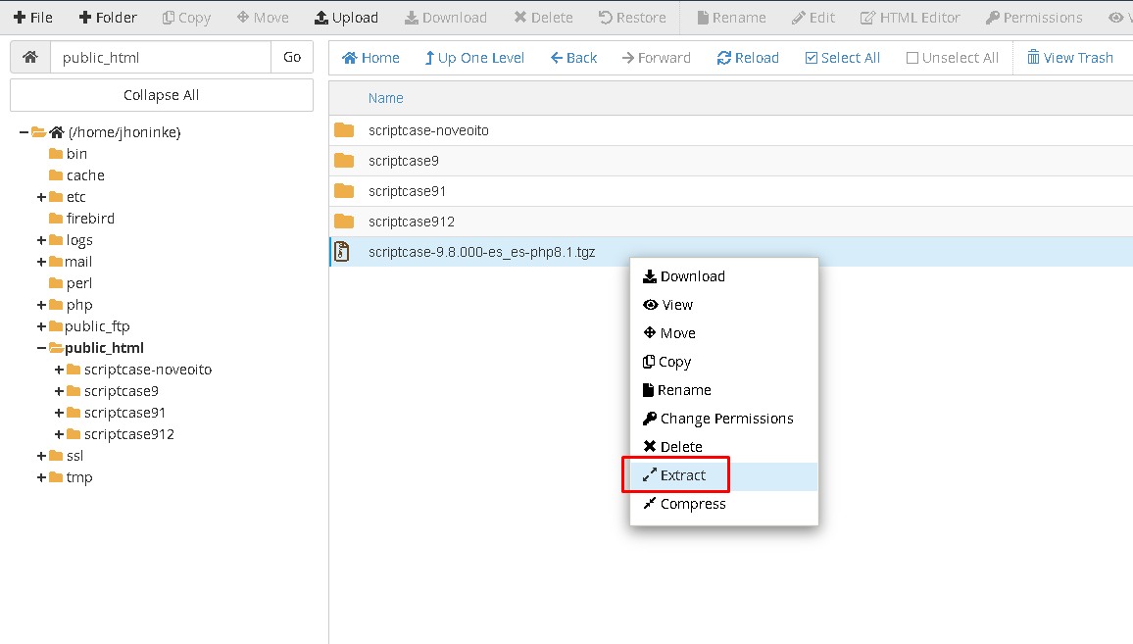Create a new folder with + Folder
The image size is (1133, 644).
pyautogui.click(x=108, y=18)
